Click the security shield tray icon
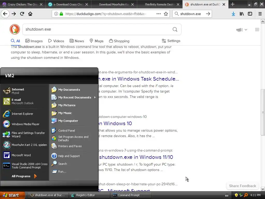This screenshot has height=199, width=265. tap(236, 195)
